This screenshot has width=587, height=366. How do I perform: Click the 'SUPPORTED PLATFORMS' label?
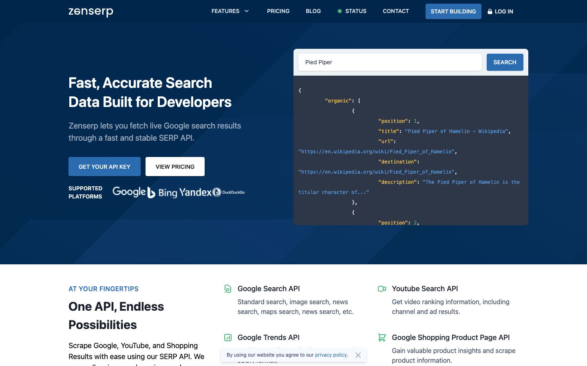[x=86, y=192]
